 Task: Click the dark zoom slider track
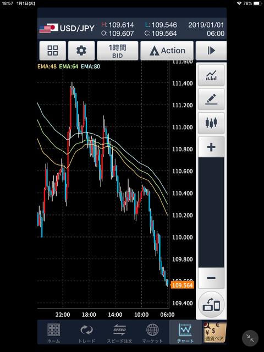(x=211, y=212)
